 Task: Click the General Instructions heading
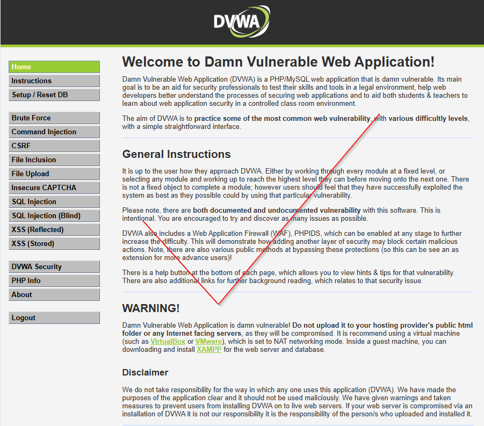point(177,154)
